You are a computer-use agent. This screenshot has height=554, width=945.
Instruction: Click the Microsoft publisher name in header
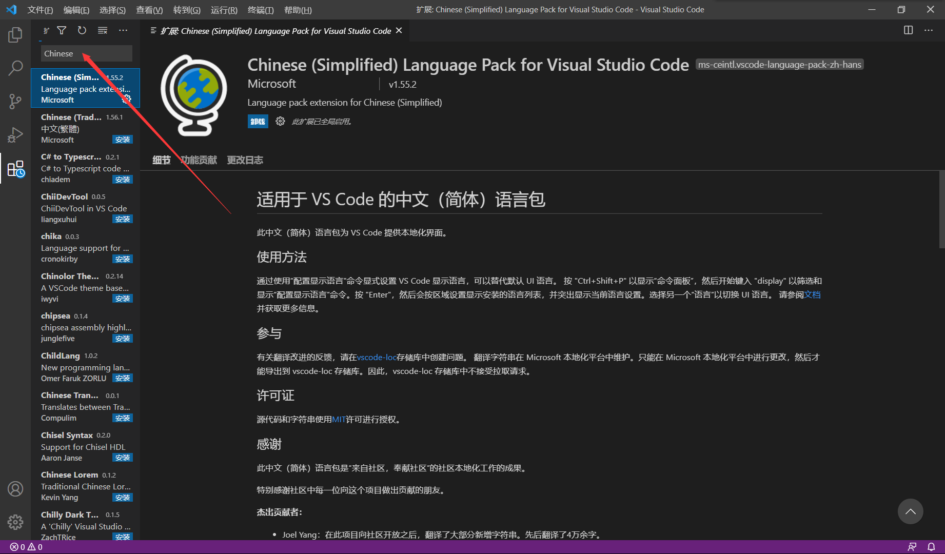(271, 84)
